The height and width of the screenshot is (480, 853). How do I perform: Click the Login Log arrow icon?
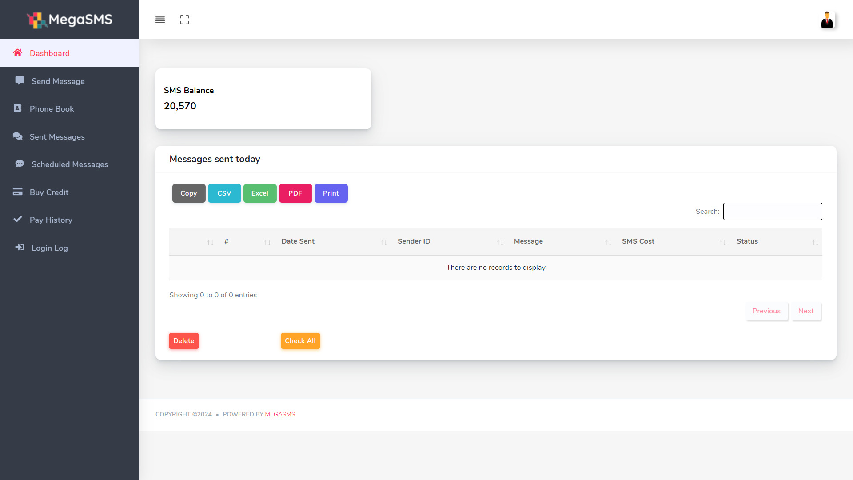click(x=20, y=247)
